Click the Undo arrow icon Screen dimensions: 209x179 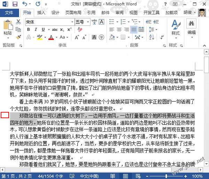coord(25,4)
